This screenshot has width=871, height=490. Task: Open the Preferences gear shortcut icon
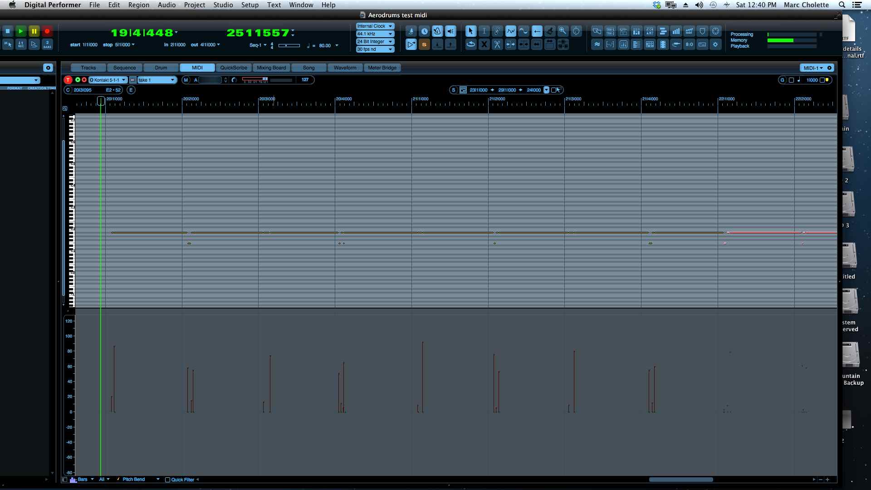(x=715, y=44)
